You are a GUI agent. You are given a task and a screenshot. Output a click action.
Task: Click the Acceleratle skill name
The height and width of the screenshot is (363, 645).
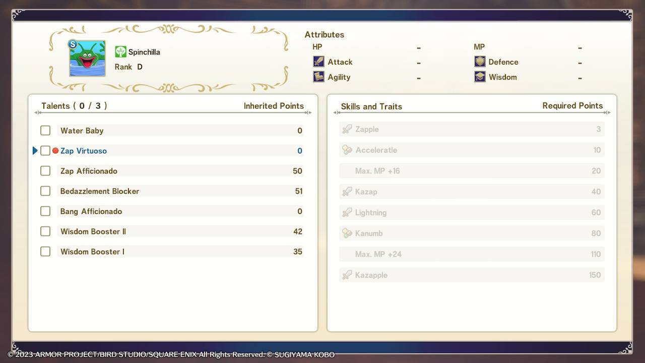376,150
